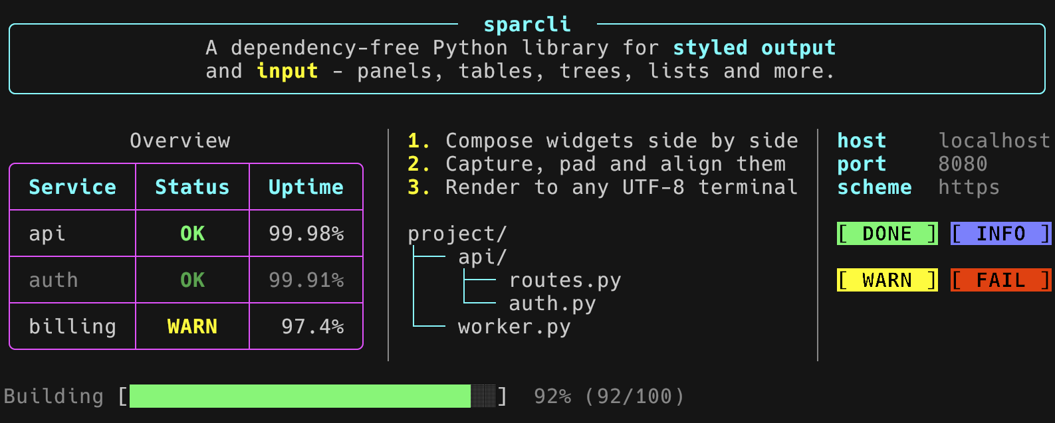Click the host key label

coord(862,141)
